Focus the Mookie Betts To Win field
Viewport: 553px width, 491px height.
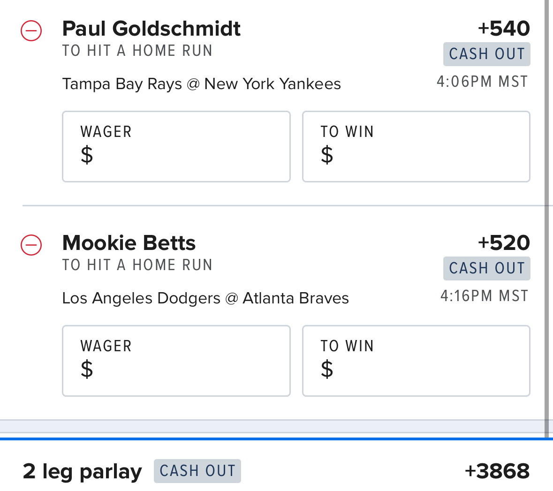tap(416, 361)
